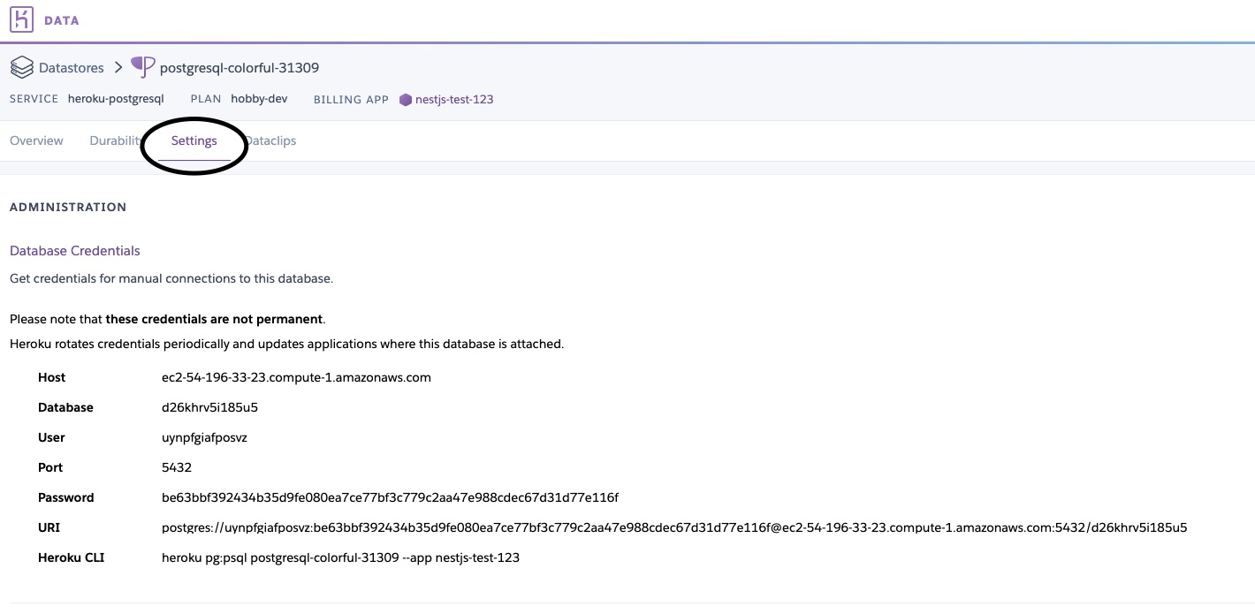Screen dimensions: 1255x614
Task: Click the Password label
Action: (x=66, y=497)
